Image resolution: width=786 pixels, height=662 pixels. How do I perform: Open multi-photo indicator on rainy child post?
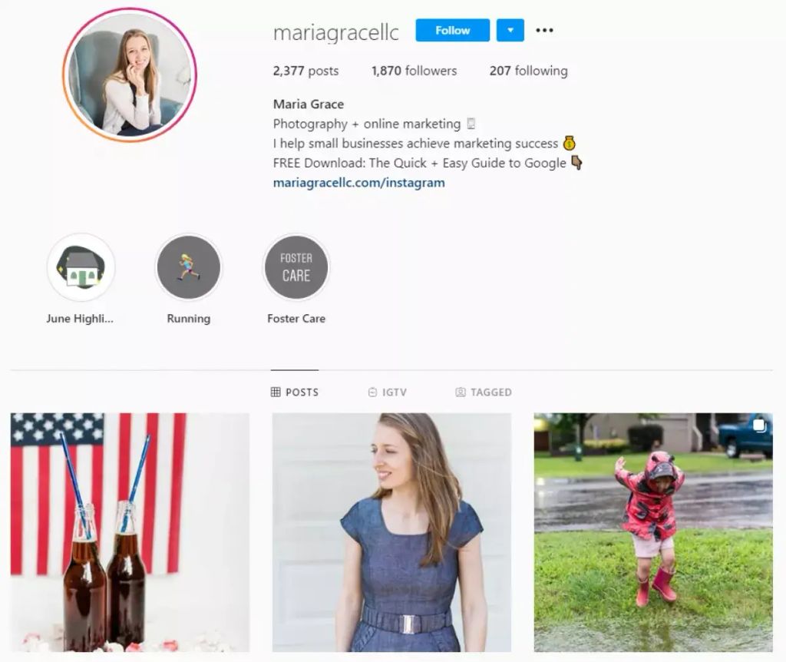tap(759, 425)
